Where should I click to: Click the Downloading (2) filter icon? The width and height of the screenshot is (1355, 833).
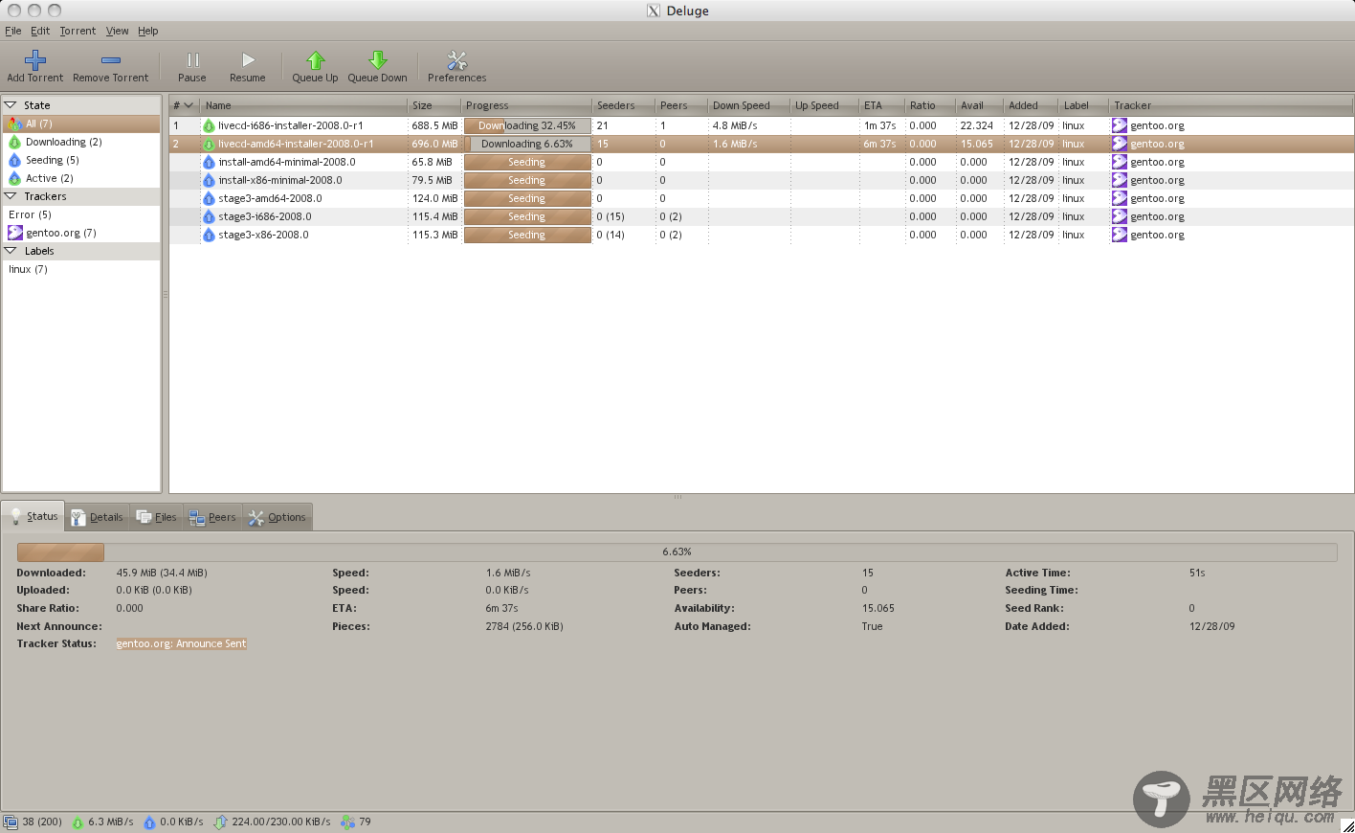[x=14, y=142]
